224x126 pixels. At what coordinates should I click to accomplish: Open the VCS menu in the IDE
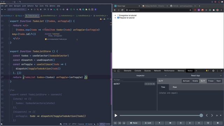47,6
